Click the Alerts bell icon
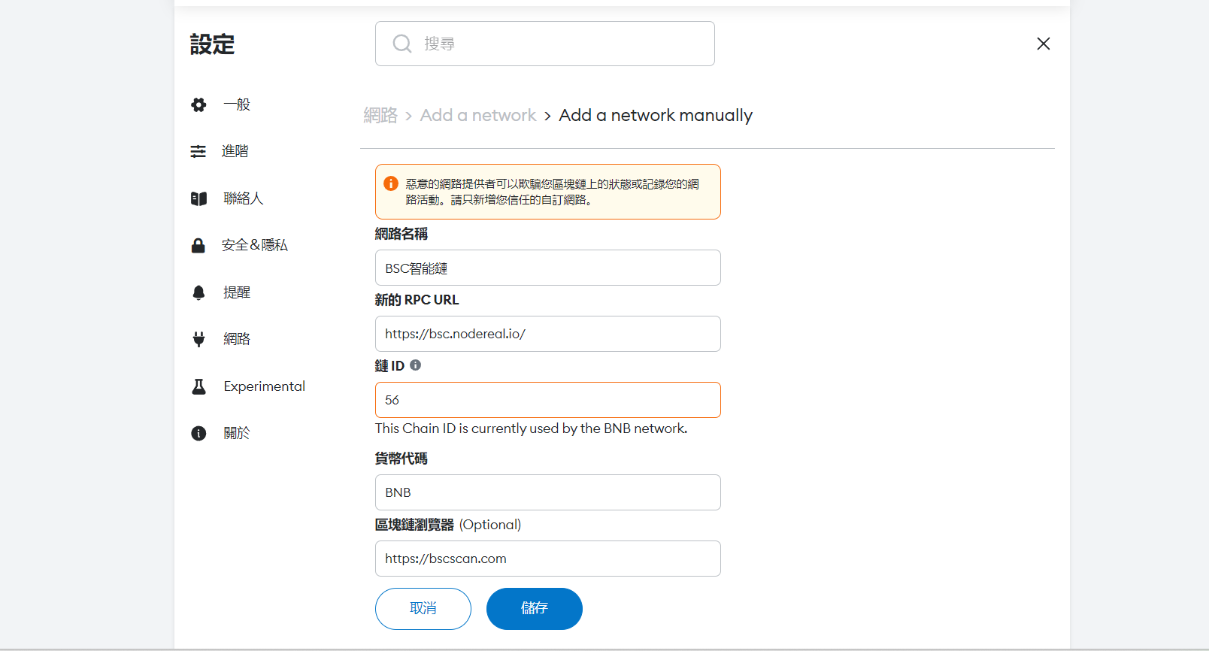 [x=198, y=292]
